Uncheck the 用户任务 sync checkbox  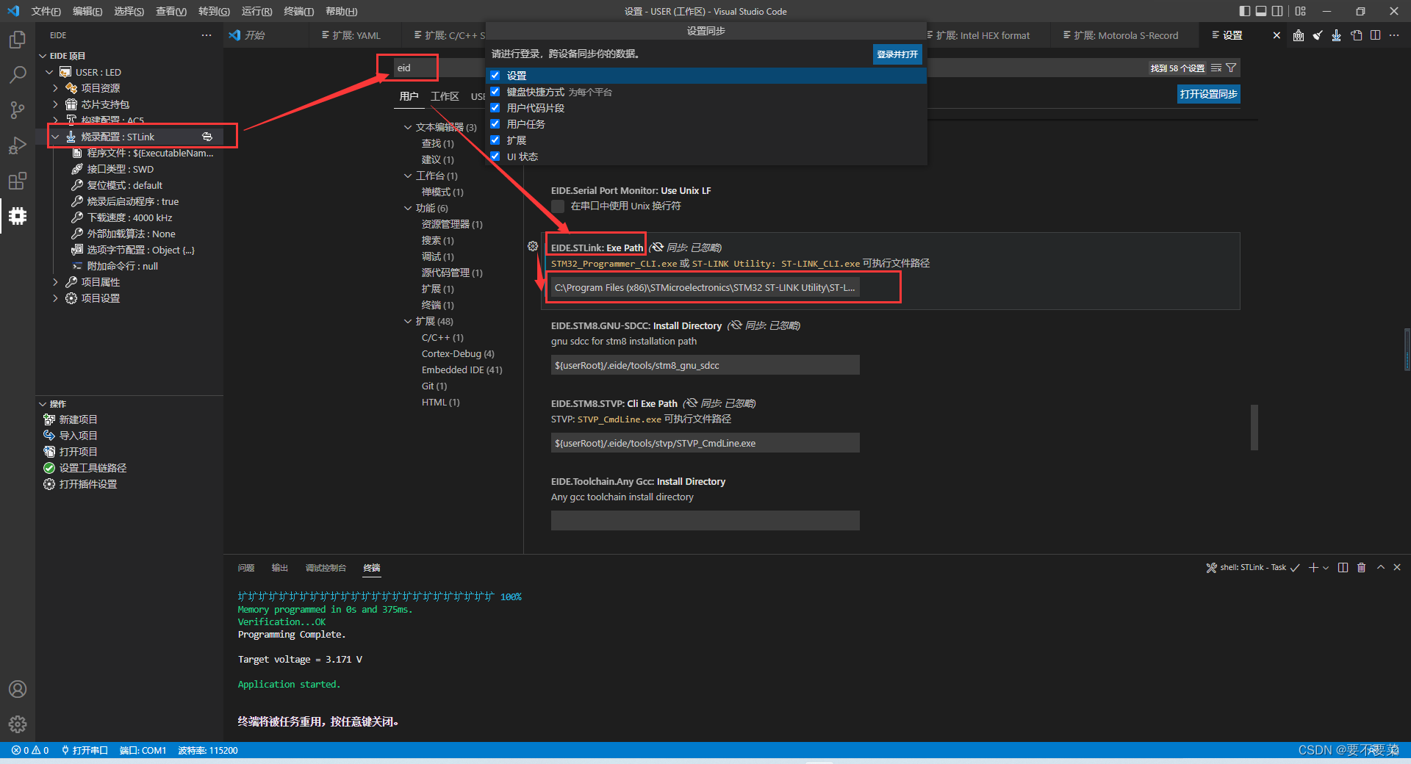(x=495, y=124)
